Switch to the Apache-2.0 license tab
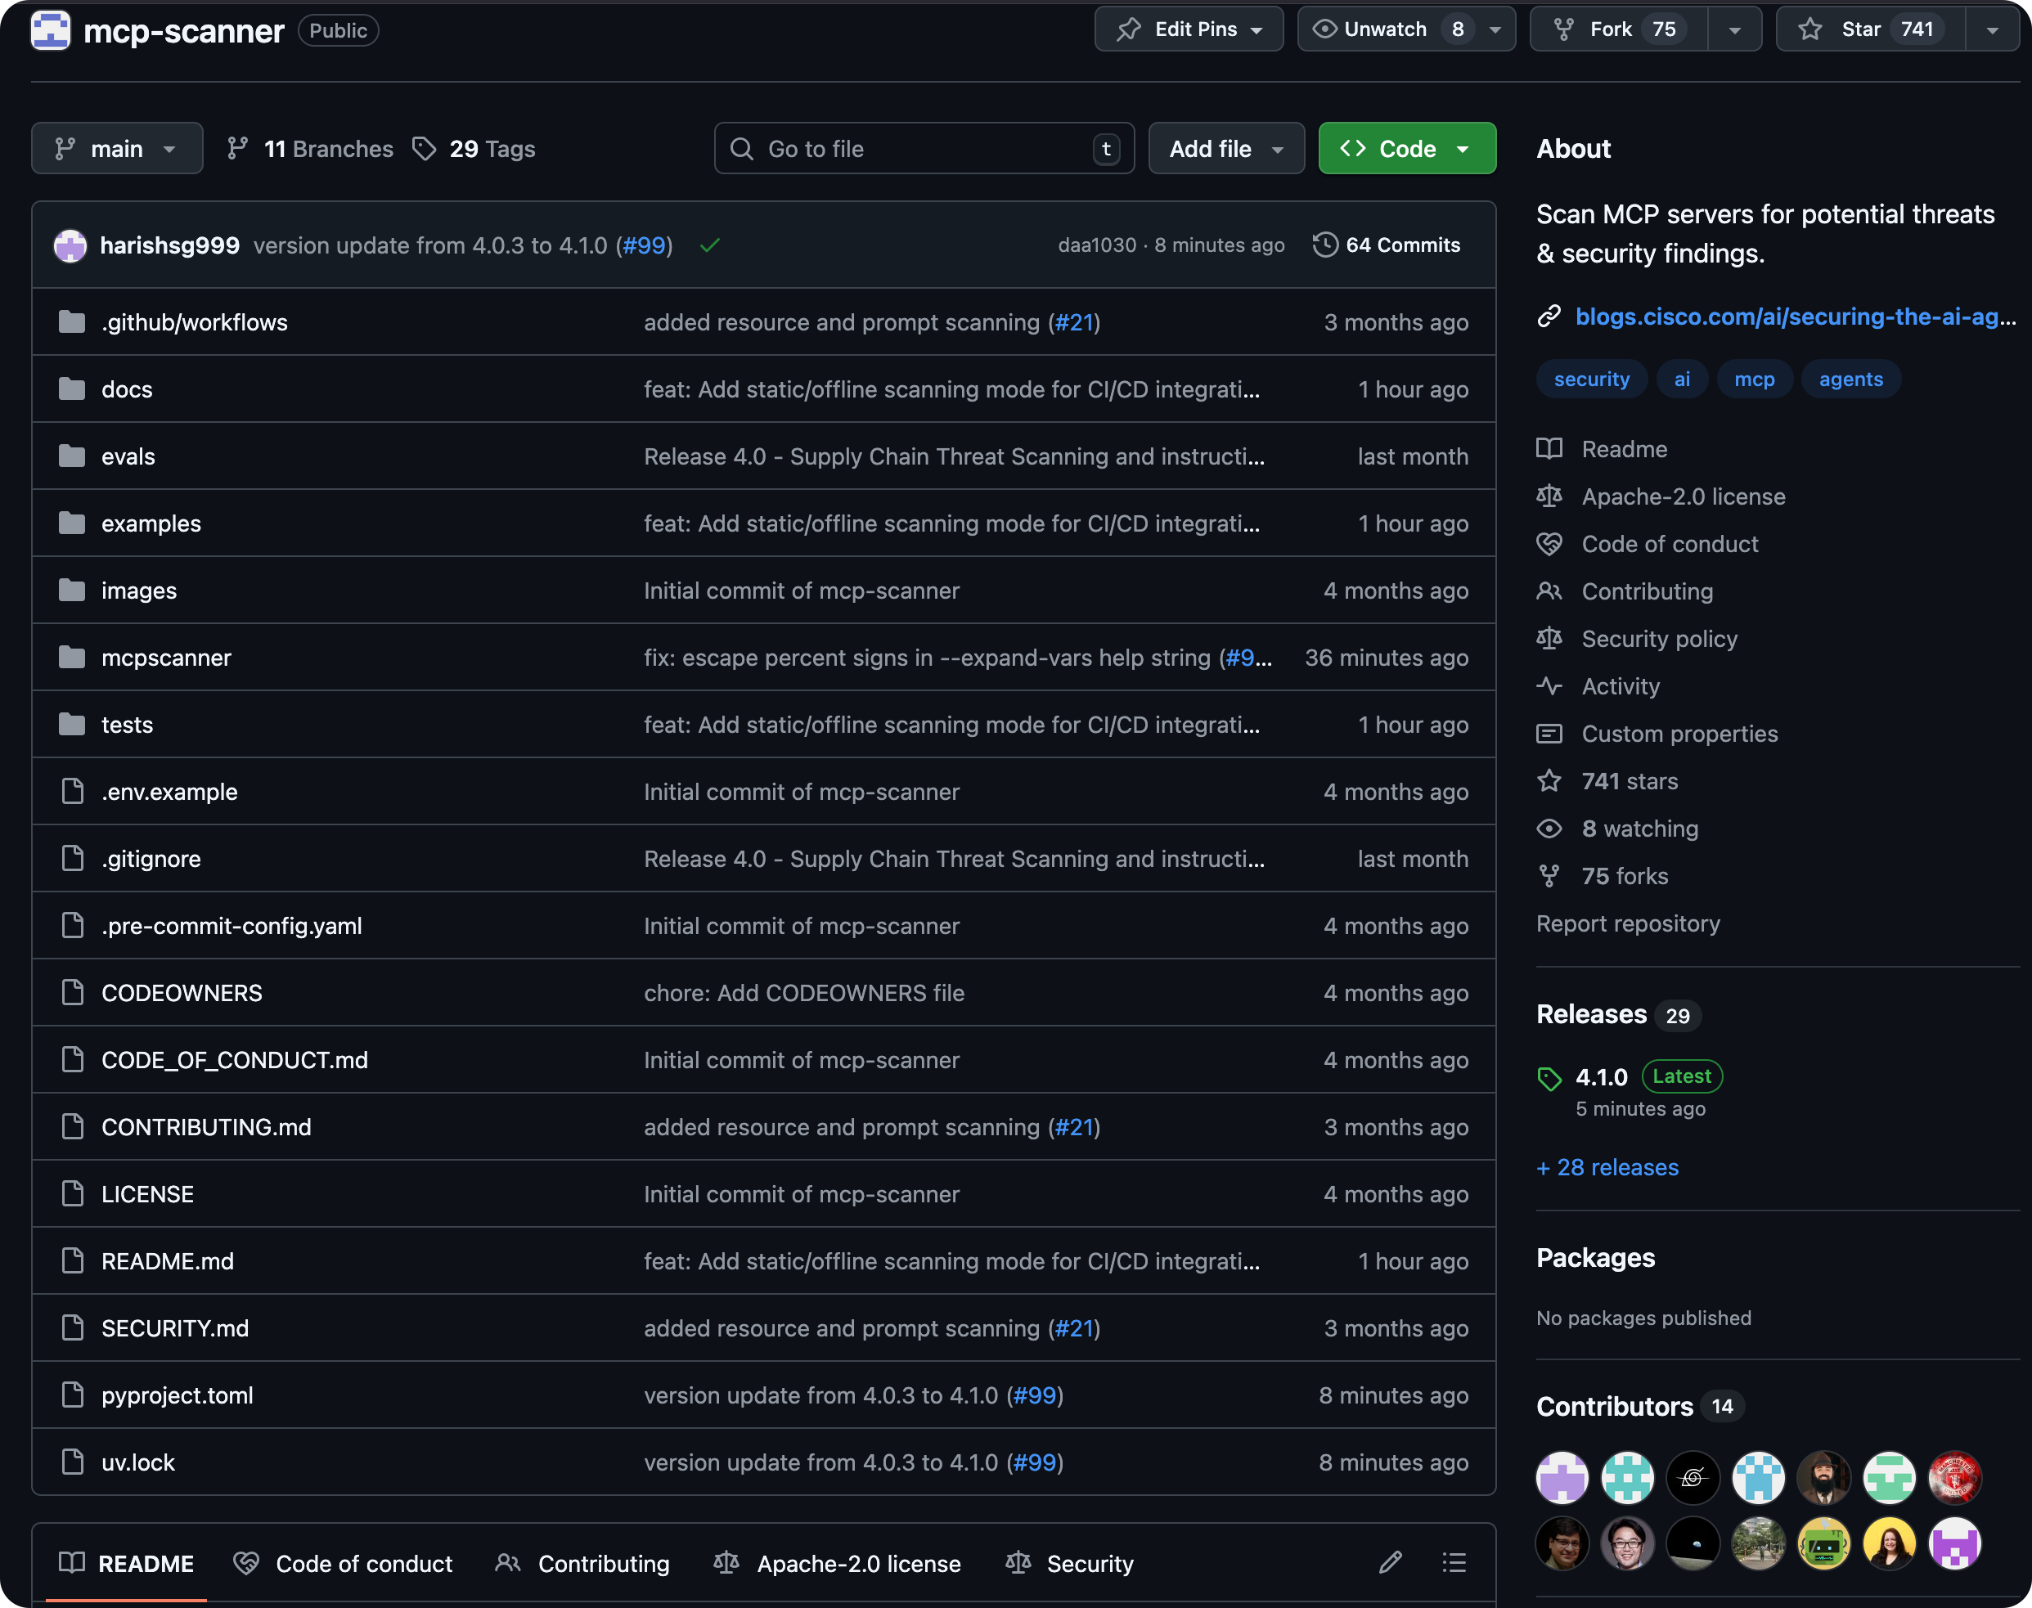Image resolution: width=2032 pixels, height=1608 pixels. point(838,1564)
